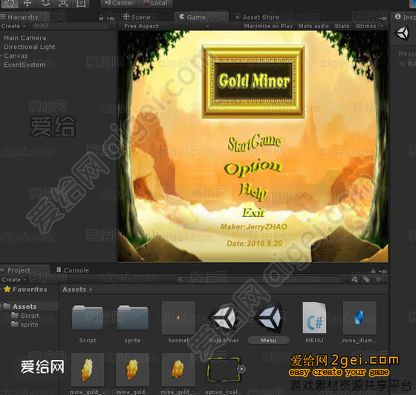Click Option in the game menu

pos(253,167)
